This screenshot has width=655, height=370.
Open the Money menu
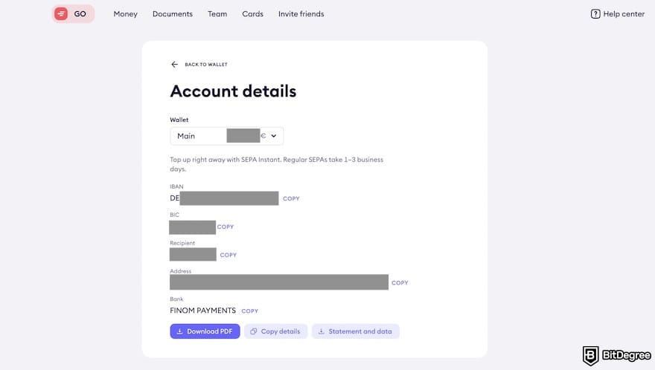pos(125,14)
